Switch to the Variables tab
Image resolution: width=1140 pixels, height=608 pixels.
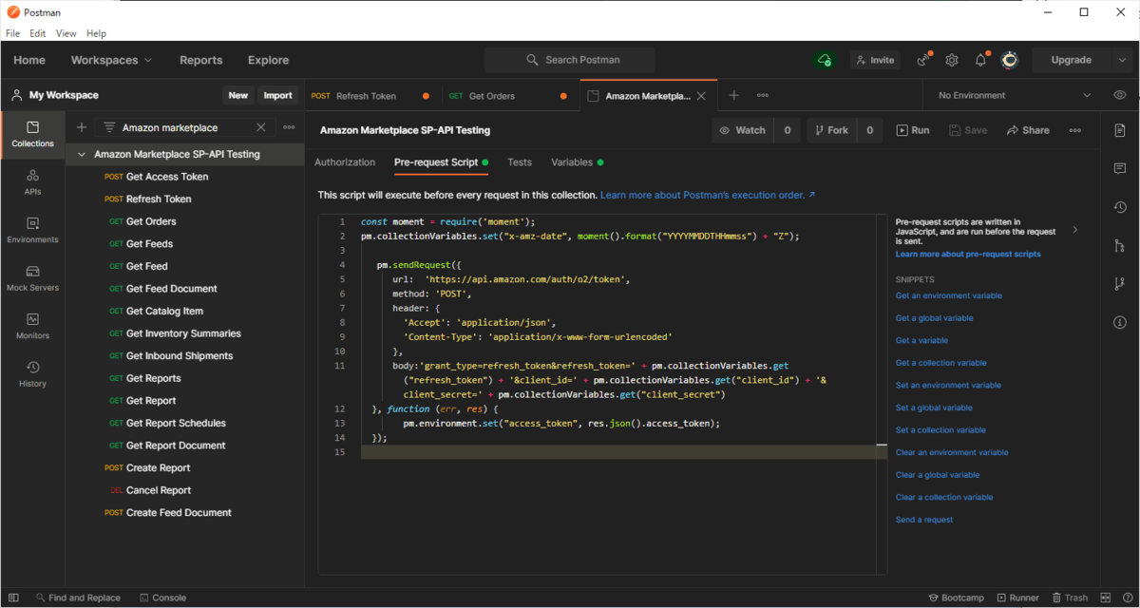(x=577, y=162)
